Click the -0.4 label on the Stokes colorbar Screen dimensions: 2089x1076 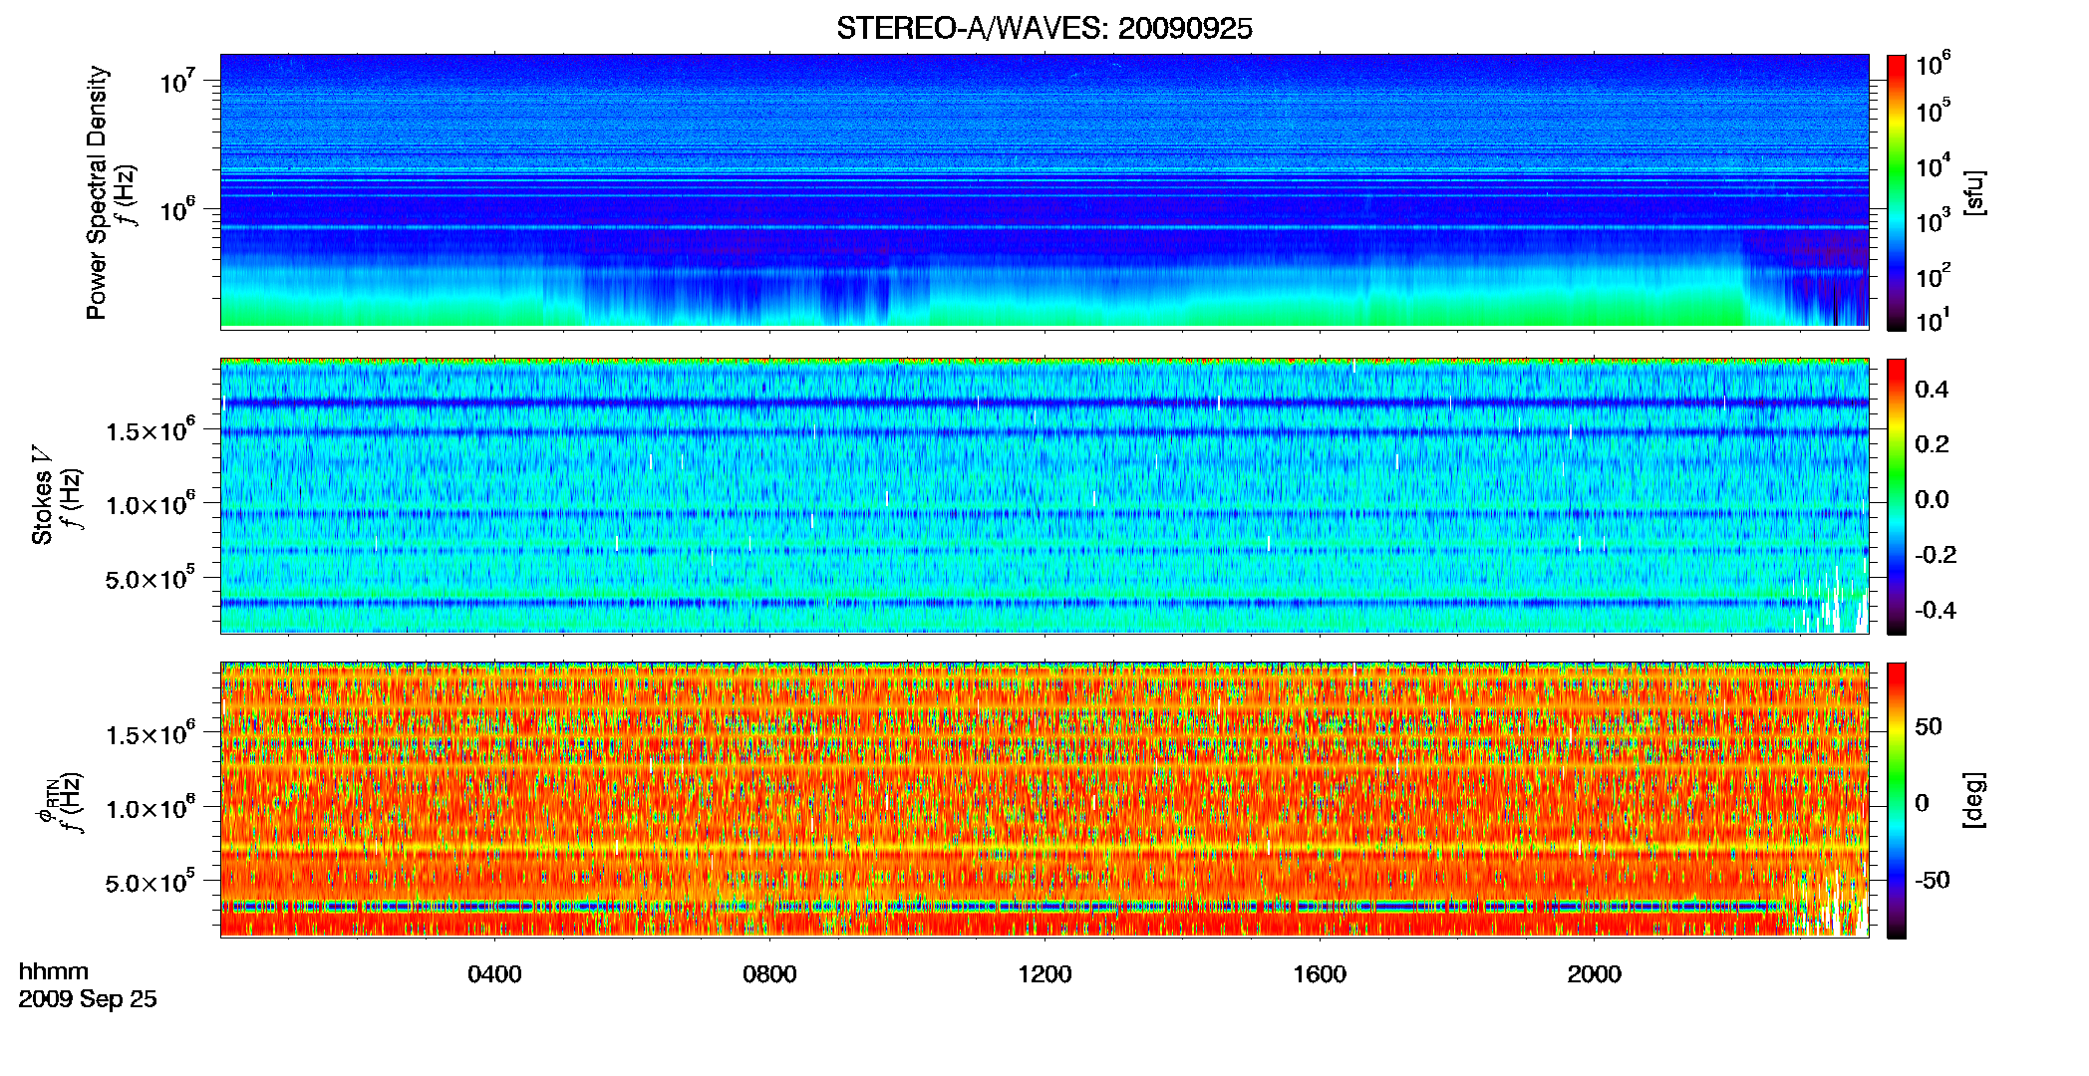(1936, 611)
